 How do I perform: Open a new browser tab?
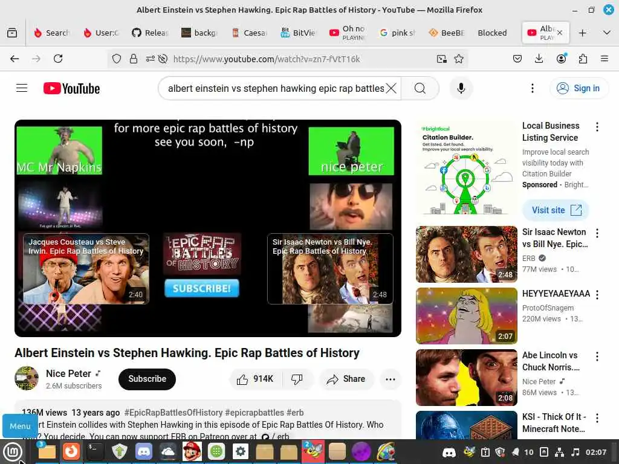pos(582,33)
